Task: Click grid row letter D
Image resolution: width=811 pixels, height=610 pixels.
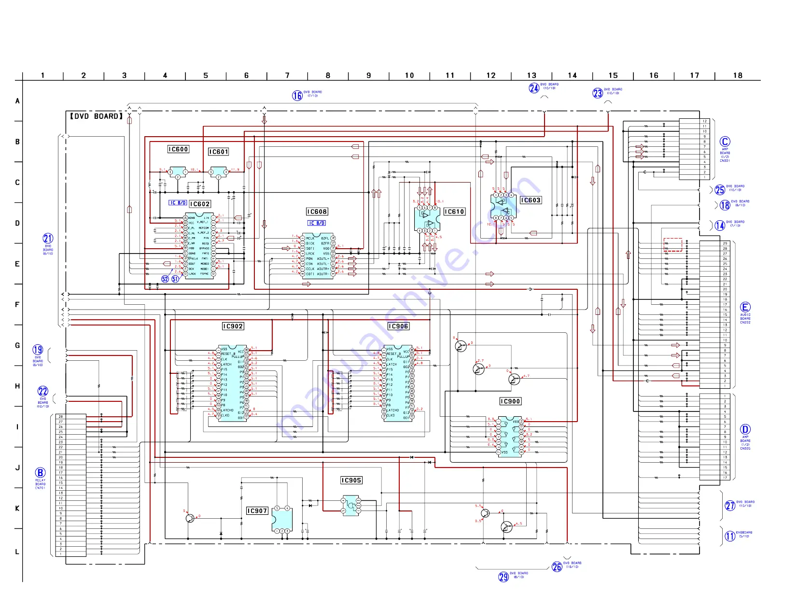Action: click(17, 223)
